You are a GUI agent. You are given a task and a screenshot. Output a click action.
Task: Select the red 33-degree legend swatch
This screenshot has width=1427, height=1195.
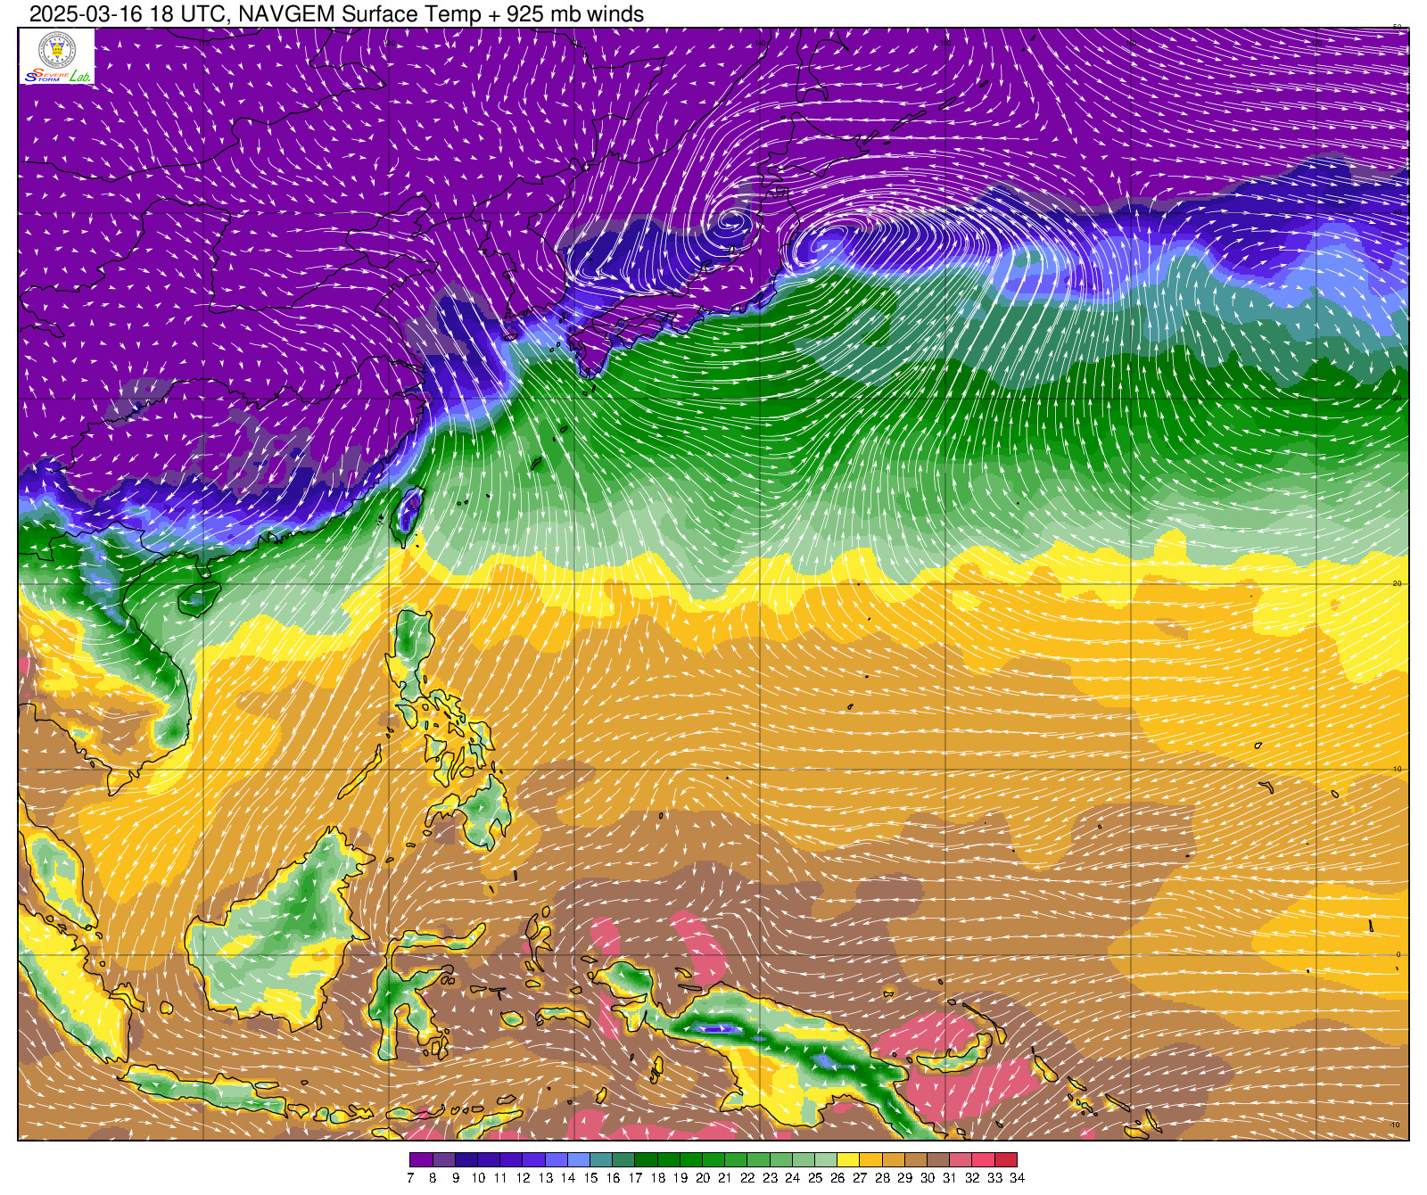(983, 1159)
